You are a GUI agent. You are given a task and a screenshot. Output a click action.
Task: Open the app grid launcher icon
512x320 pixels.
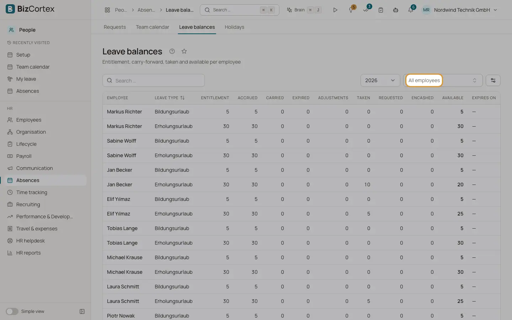pyautogui.click(x=107, y=10)
